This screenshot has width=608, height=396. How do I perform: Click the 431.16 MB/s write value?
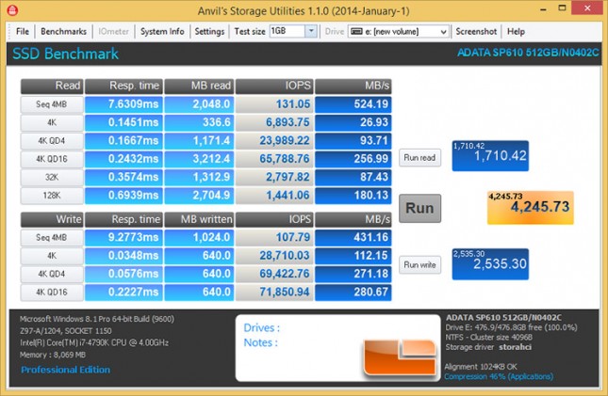(x=353, y=238)
